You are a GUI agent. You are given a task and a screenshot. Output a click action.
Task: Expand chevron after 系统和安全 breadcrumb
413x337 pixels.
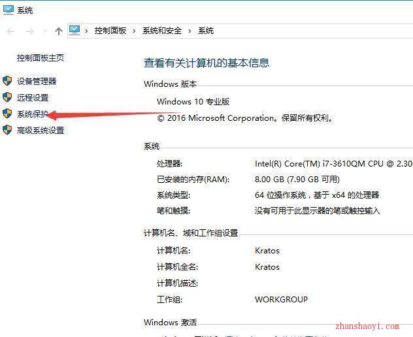click(190, 31)
